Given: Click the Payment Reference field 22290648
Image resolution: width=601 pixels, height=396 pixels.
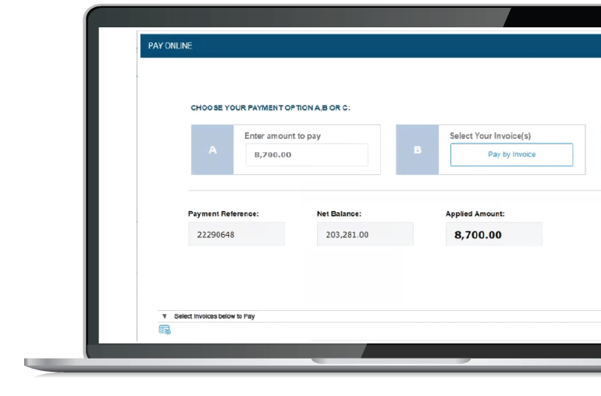Looking at the screenshot, I should click(236, 234).
